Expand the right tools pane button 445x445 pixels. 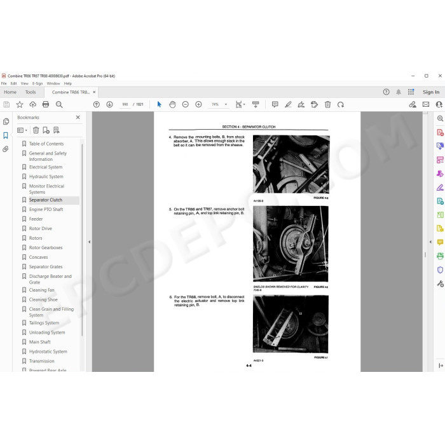(x=441, y=366)
